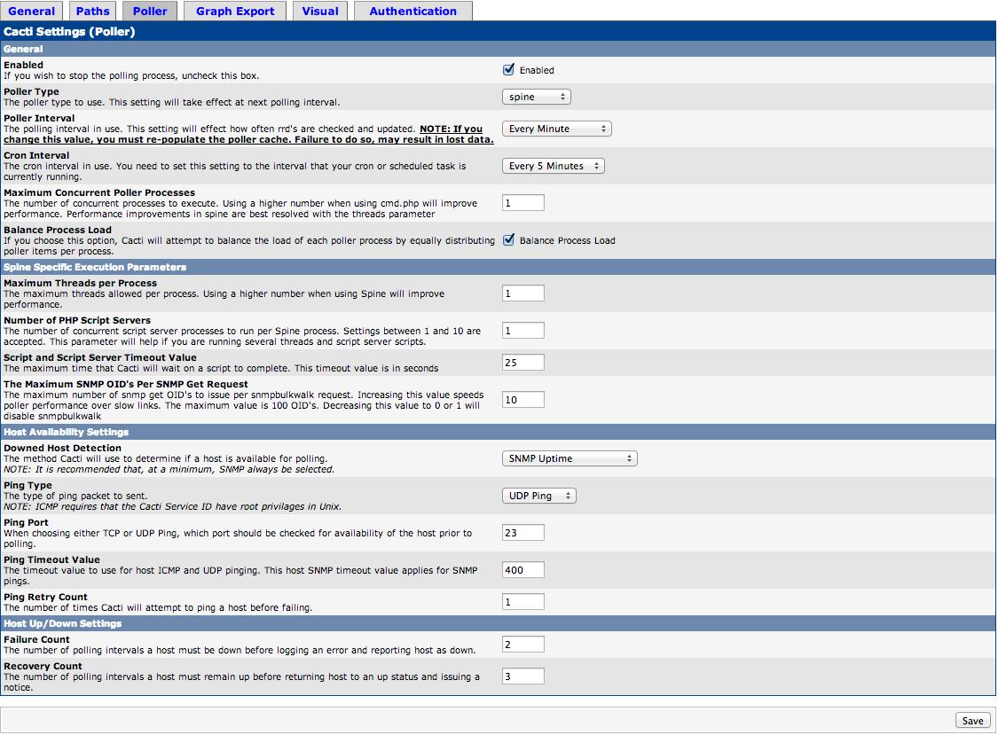Click the 'Poller Type' setting title
This screenshot has height=735, width=998.
(x=31, y=91)
